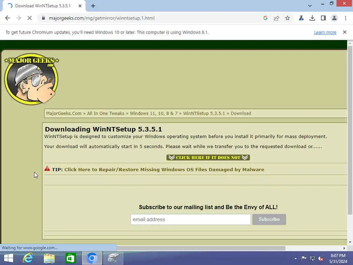Open the Chrome Labs flask icon
The image size is (353, 265).
(301, 18)
